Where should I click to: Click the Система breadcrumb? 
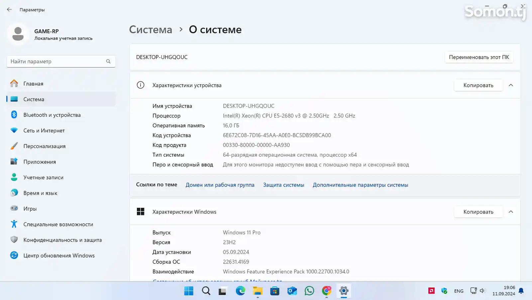click(151, 30)
